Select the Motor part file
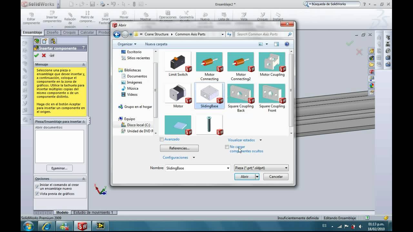Image resolution: width=413 pixels, height=232 pixels. 178,96
